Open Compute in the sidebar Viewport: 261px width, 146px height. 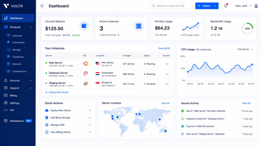point(17,35)
